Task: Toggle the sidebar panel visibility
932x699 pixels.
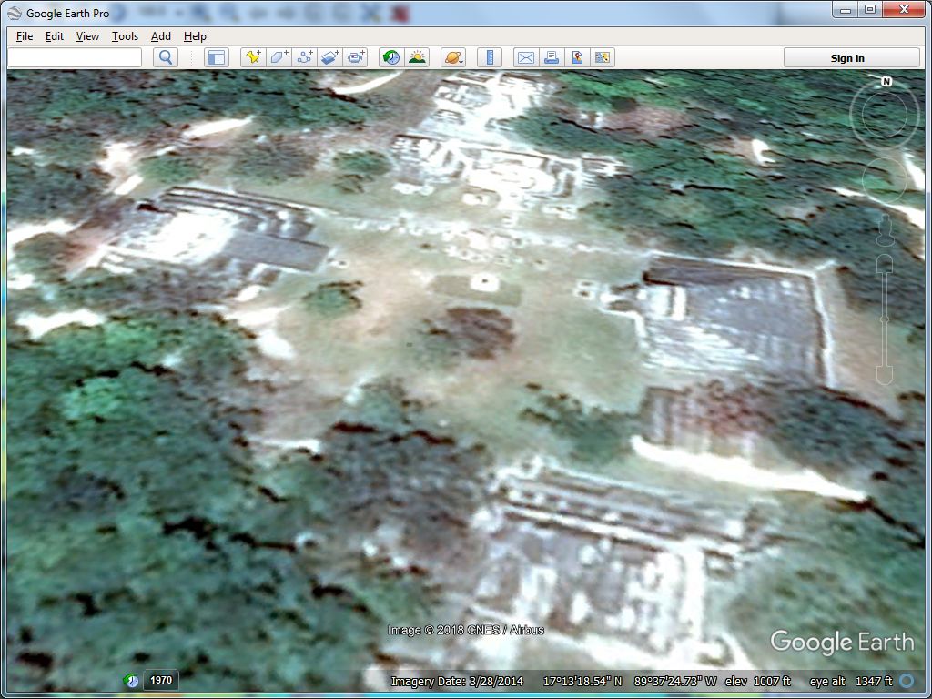Action: pos(217,57)
